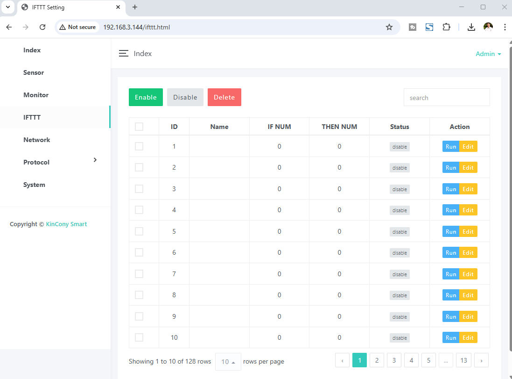Check the select-all checkbox in table header
Viewport: 512px width, 379px height.
click(x=139, y=127)
